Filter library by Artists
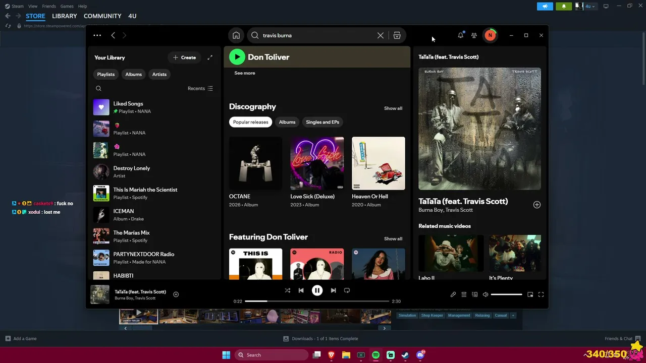 coord(159,74)
